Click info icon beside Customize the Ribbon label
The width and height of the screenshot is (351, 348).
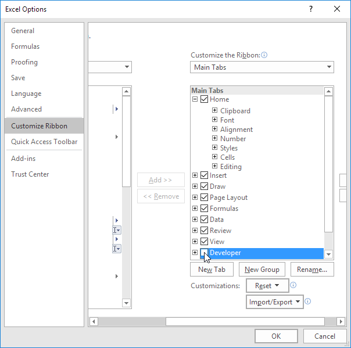264,55
